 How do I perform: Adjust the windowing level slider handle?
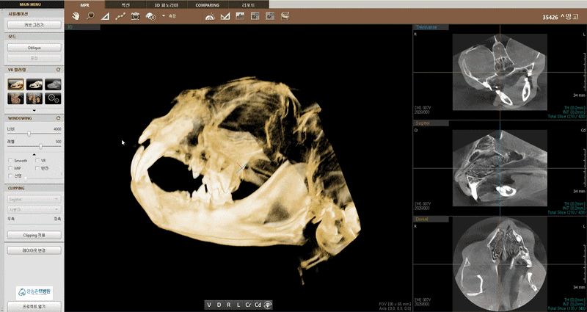(x=40, y=146)
